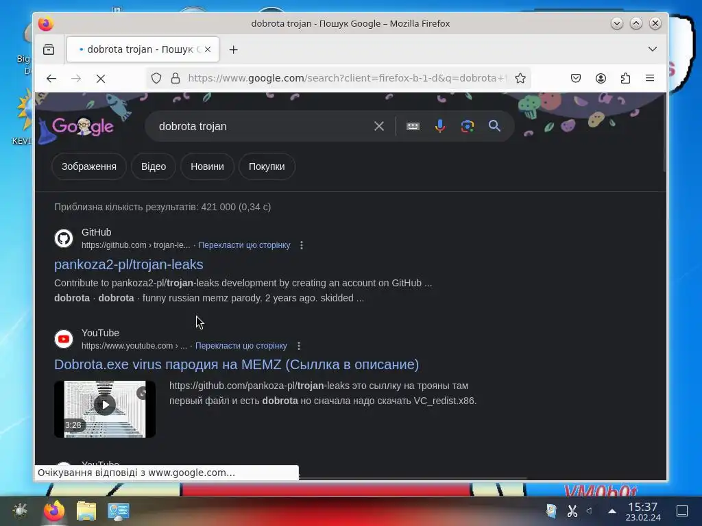Click the show desktop button in taskbar

(x=682, y=511)
